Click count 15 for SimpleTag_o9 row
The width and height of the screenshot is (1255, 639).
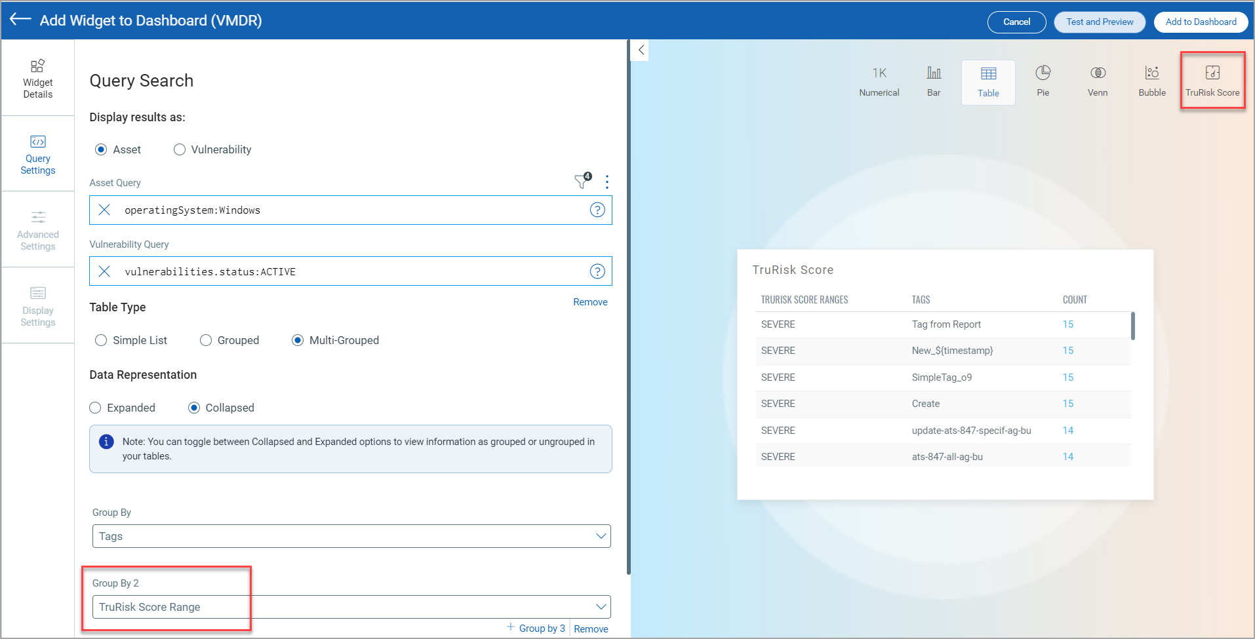coord(1068,378)
